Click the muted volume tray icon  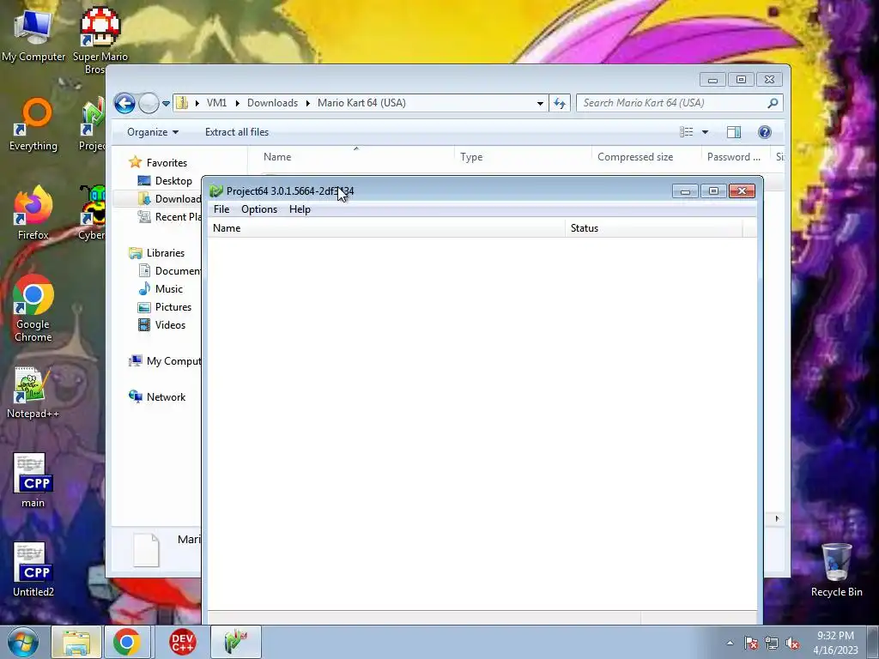pos(792,643)
